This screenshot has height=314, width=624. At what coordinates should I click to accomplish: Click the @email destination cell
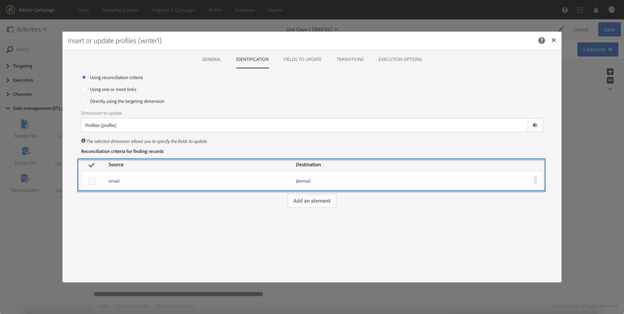(303, 181)
